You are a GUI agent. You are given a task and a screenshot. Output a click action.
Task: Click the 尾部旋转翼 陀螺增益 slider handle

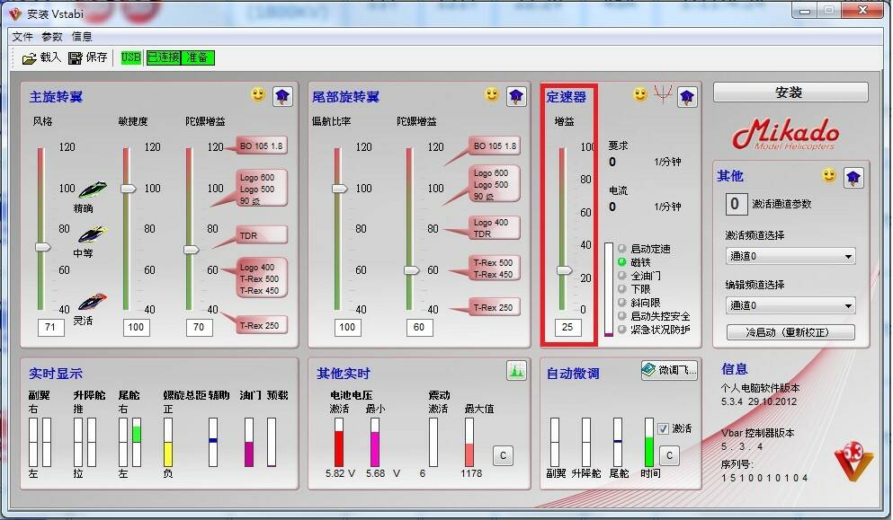click(411, 270)
